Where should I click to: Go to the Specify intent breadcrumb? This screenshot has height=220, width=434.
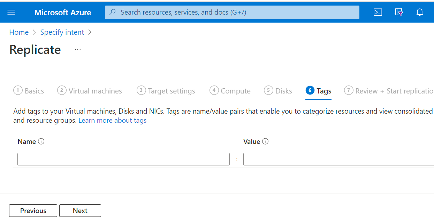(x=62, y=32)
